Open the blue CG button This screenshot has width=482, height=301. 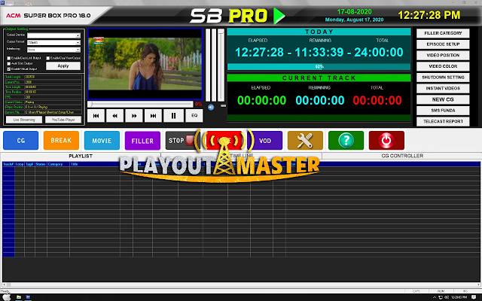[x=21, y=141]
